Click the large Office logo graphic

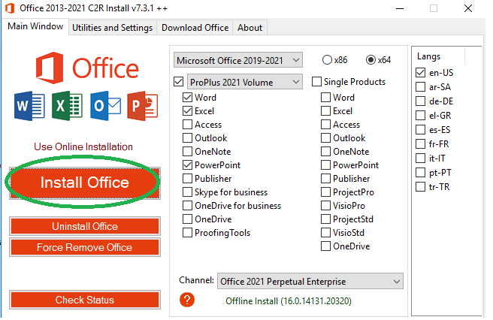point(86,68)
